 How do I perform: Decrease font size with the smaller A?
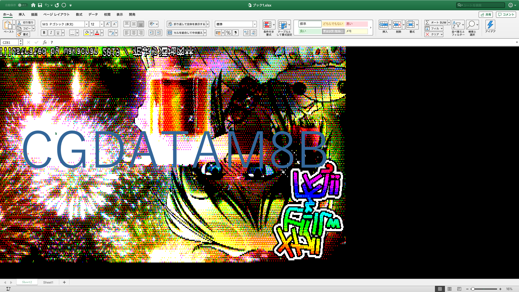tap(115, 24)
